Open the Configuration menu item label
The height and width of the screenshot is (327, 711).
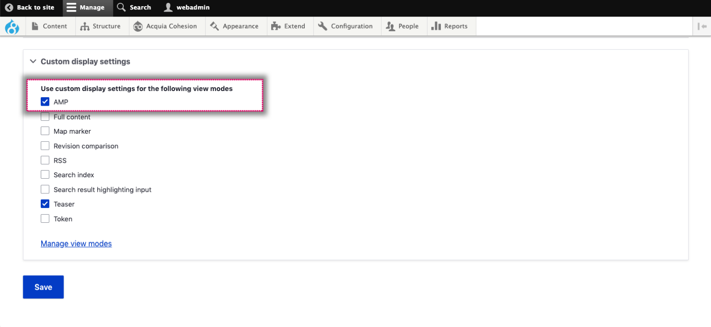pos(352,27)
